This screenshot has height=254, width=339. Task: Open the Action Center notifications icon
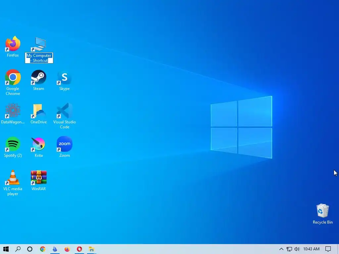[x=328, y=249]
